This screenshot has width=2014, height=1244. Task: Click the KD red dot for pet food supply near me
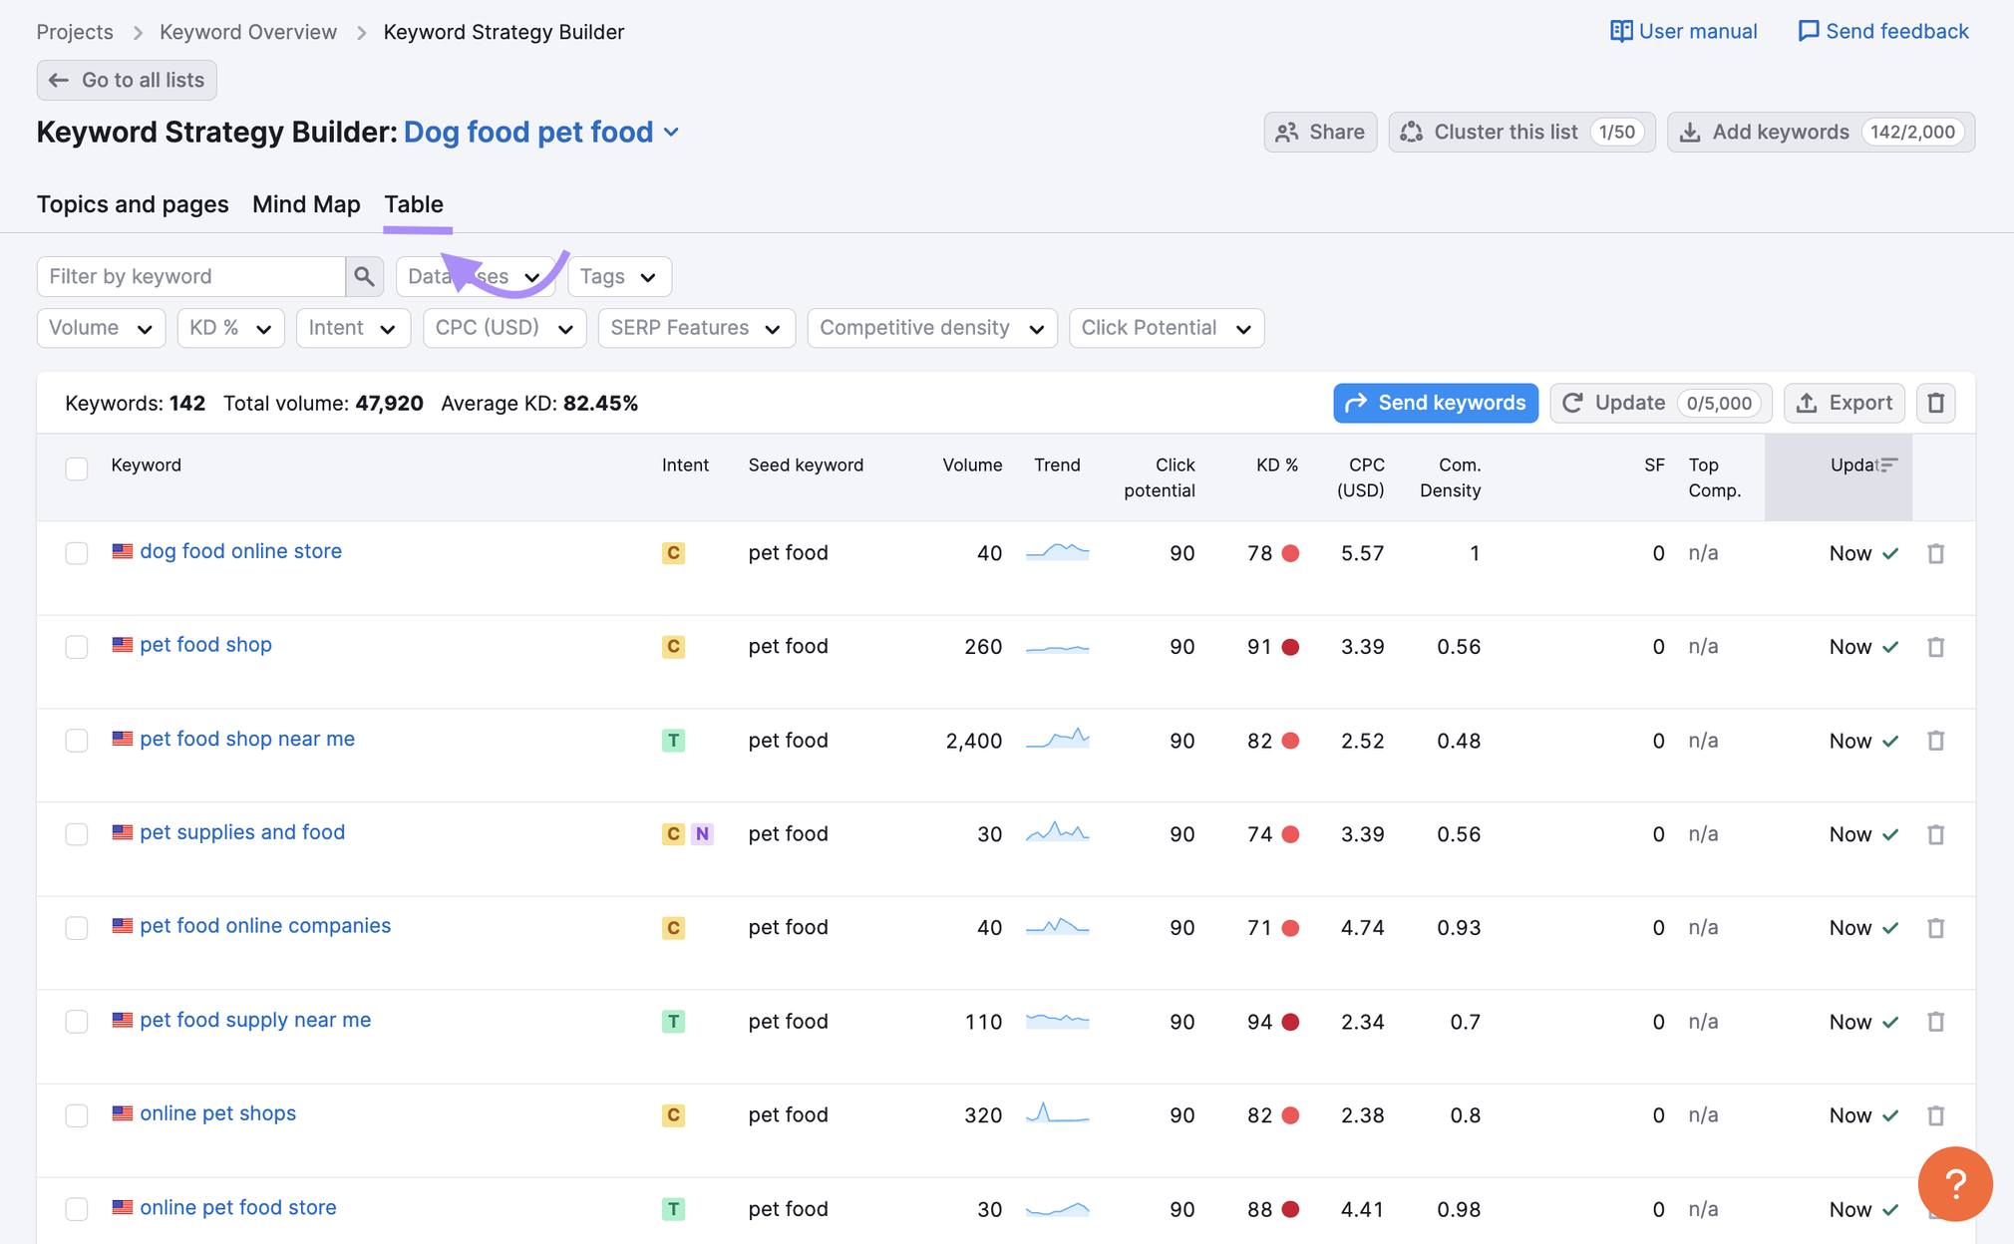click(x=1290, y=1022)
